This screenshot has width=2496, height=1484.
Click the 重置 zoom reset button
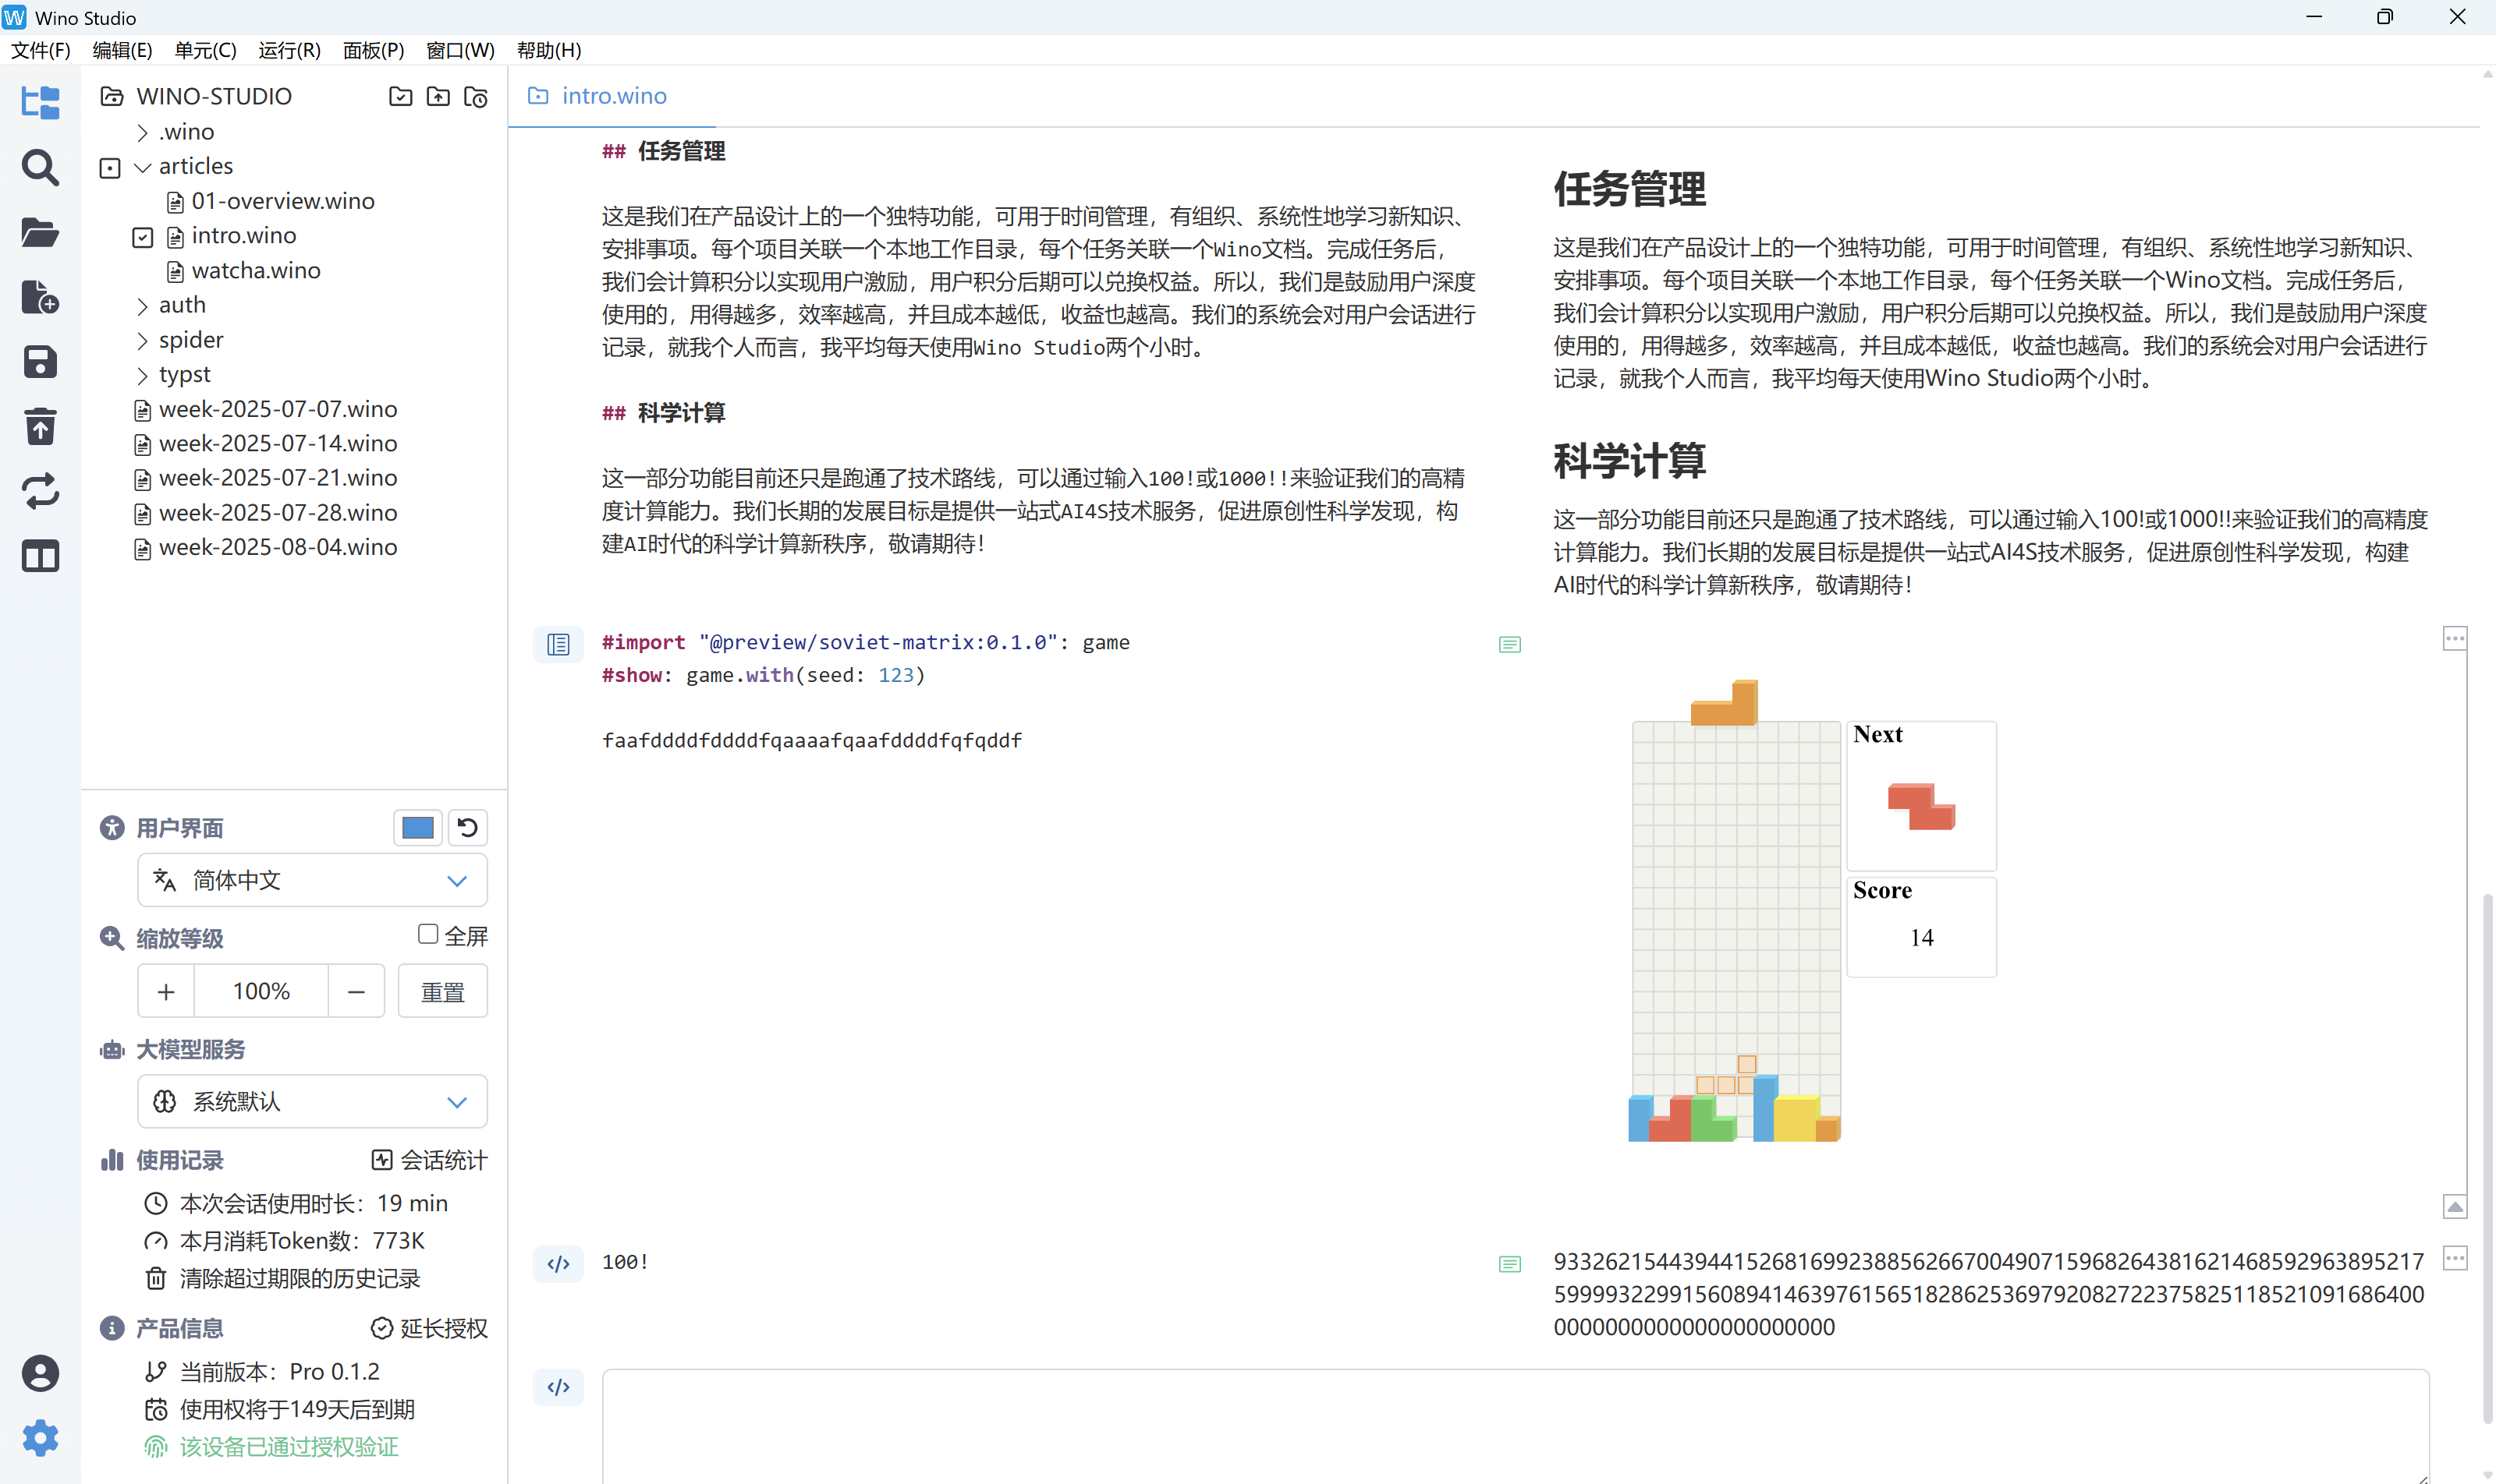pos(443,991)
